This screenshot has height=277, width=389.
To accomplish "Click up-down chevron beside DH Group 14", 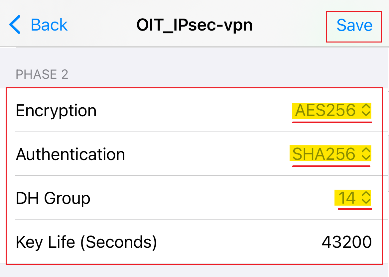I will coord(366,198).
